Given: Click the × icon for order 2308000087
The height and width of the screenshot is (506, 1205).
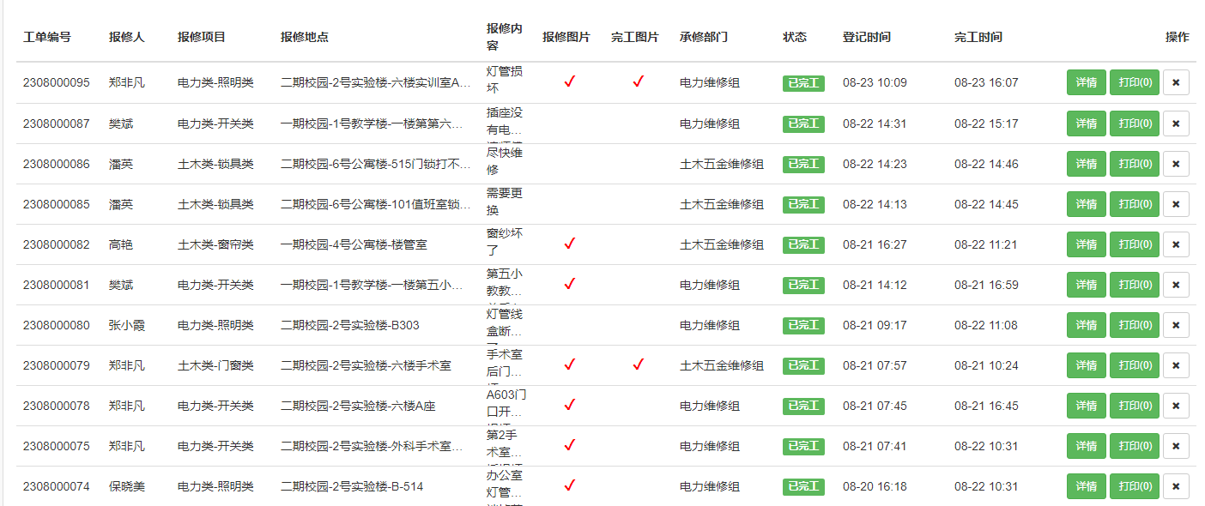Looking at the screenshot, I should tap(1176, 123).
